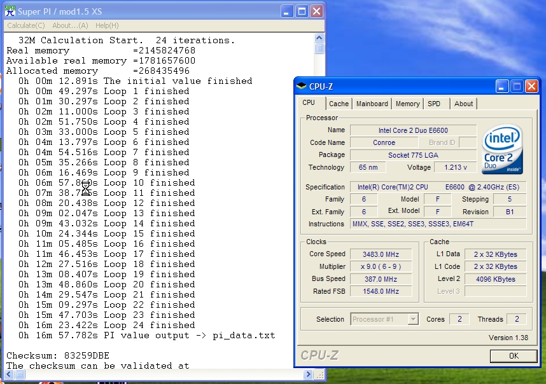546x384 pixels.
Task: Click the Code Name field showing Conroe
Action: click(384, 142)
